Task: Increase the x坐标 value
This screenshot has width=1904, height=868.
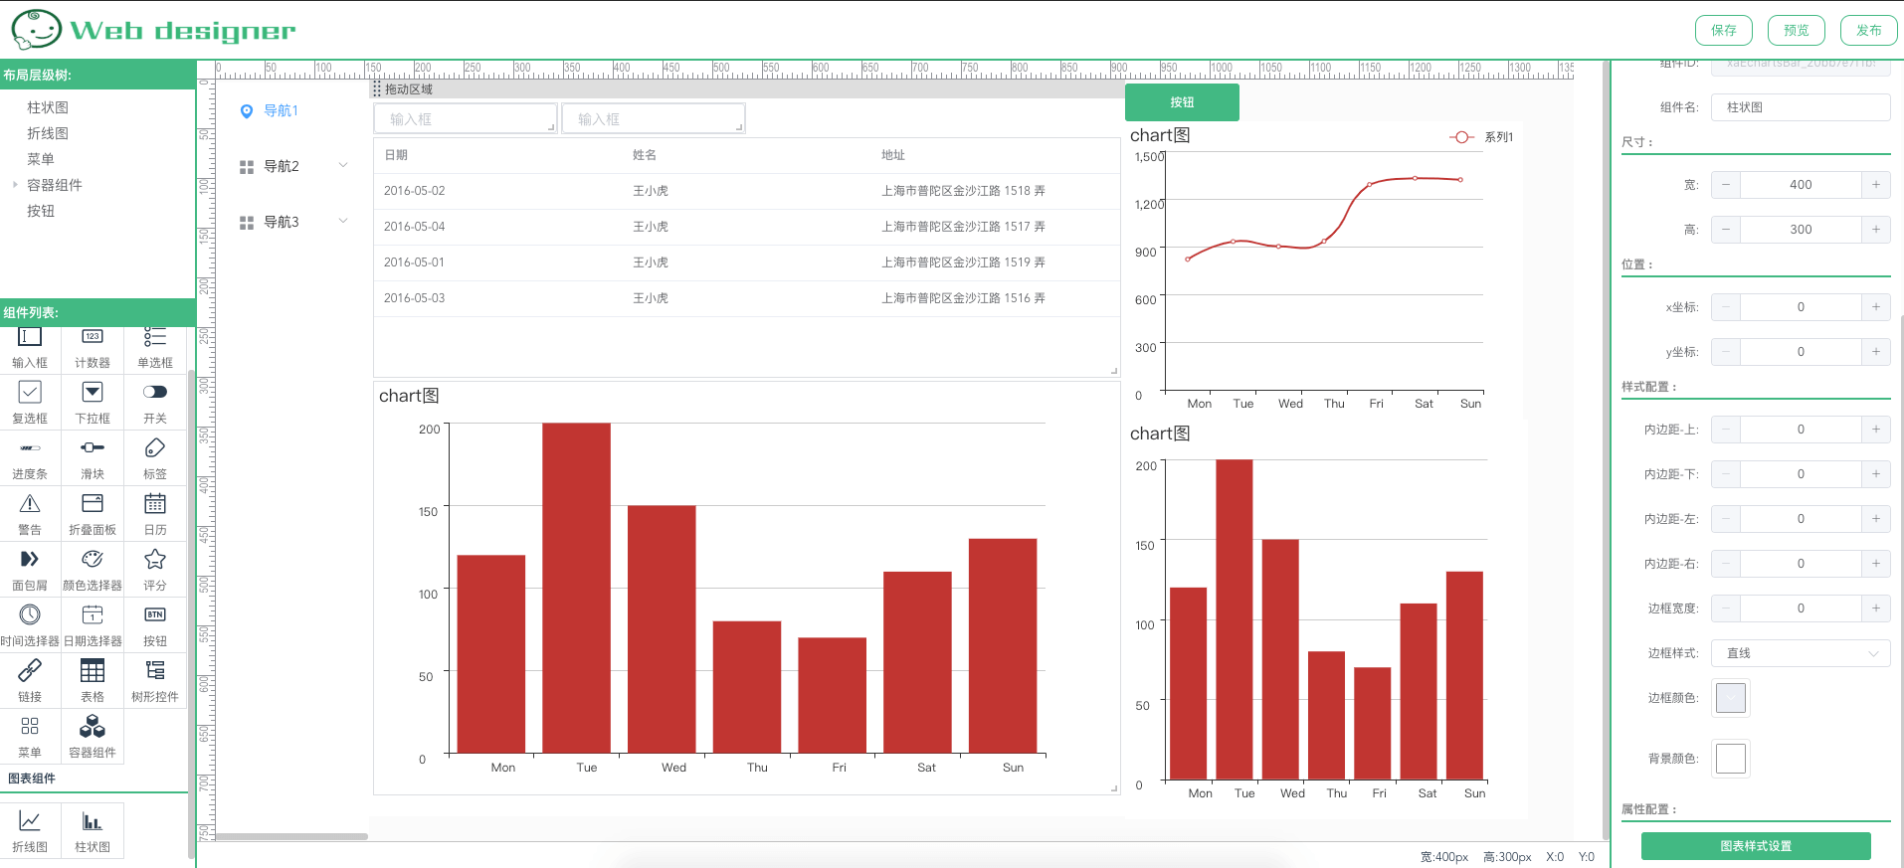Action: [x=1876, y=307]
